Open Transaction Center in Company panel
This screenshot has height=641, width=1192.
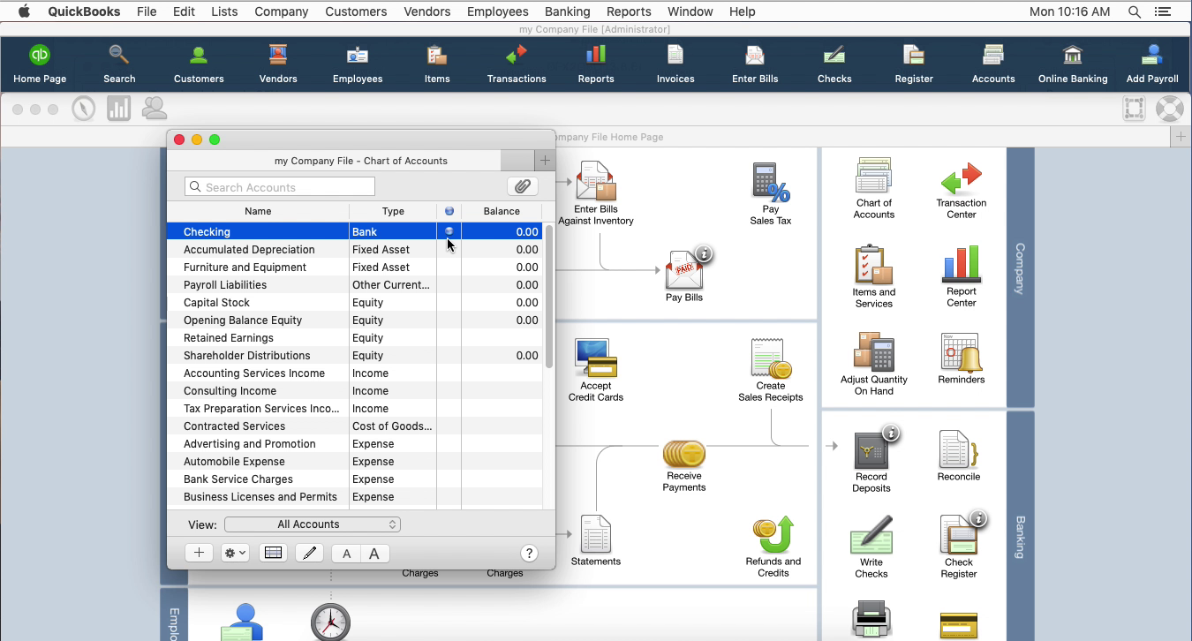point(962,190)
